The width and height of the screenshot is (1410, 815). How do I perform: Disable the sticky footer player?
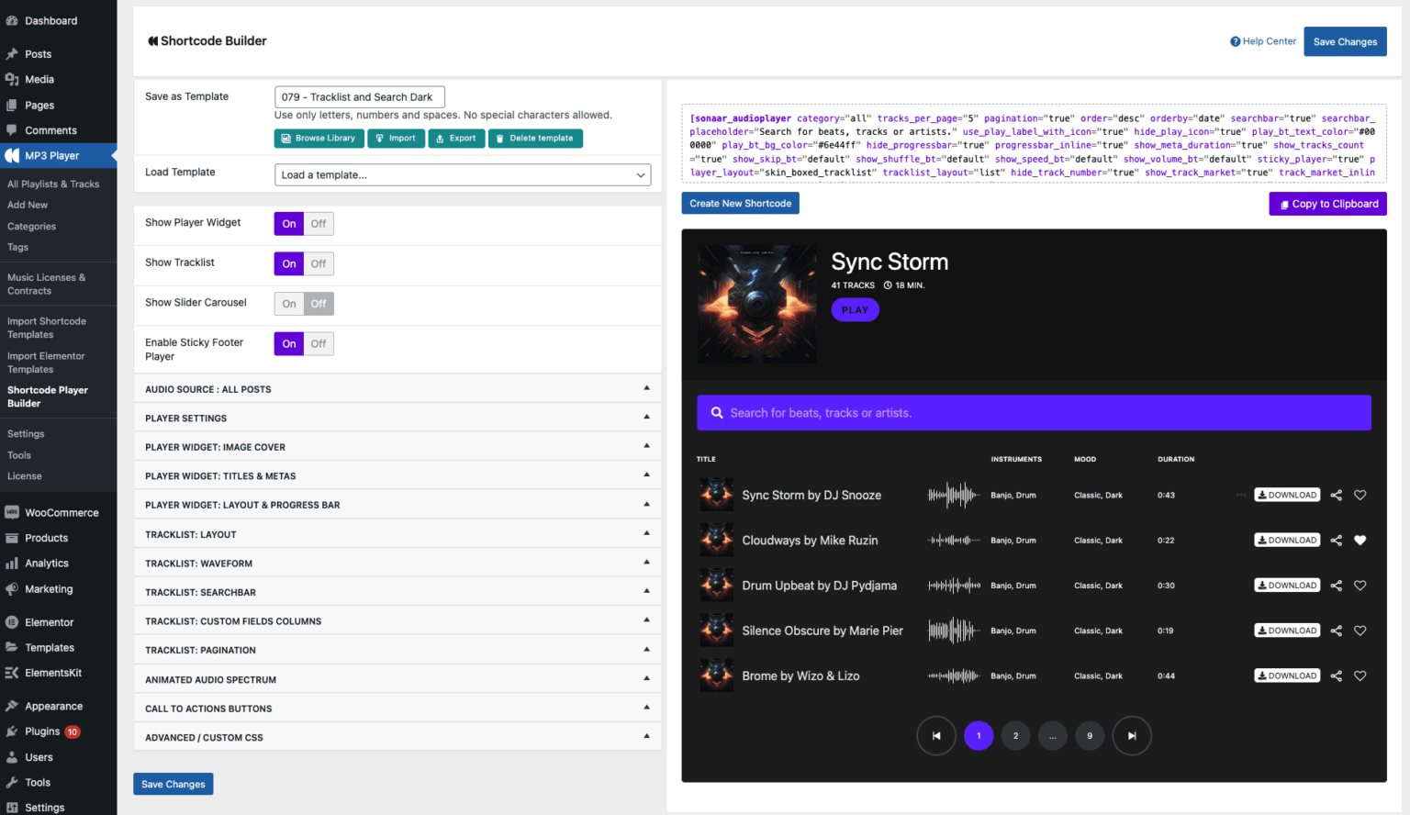click(x=319, y=344)
